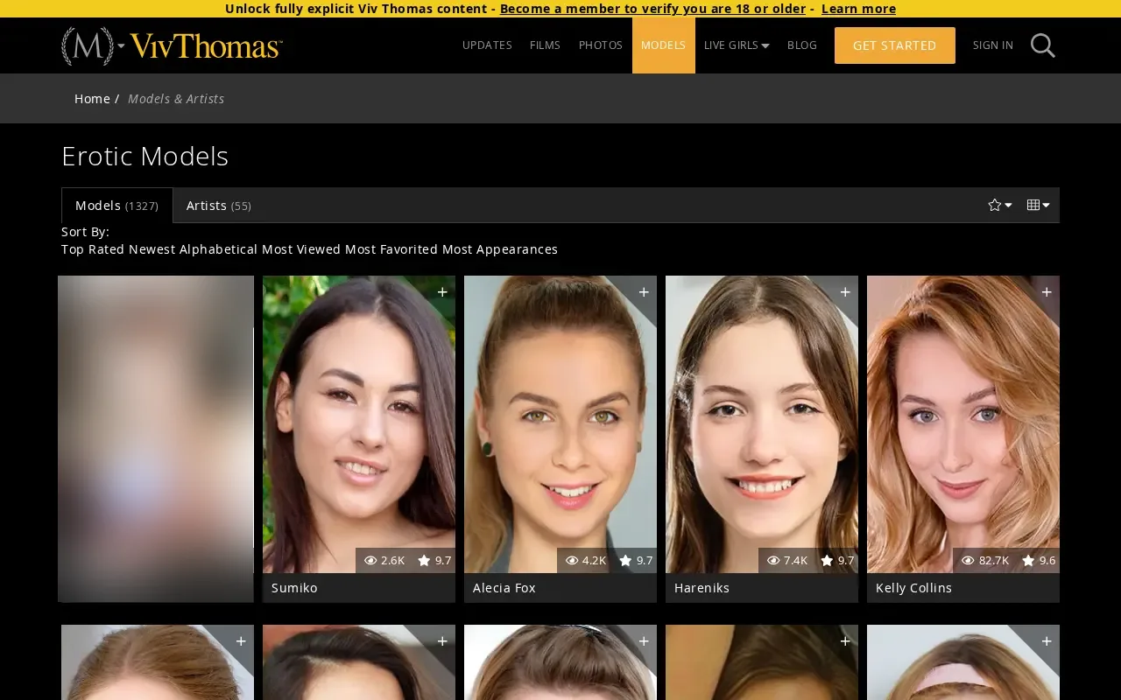The image size is (1121, 700).
Task: Click Sumiko's 9.7 rating star icon
Action: click(424, 561)
